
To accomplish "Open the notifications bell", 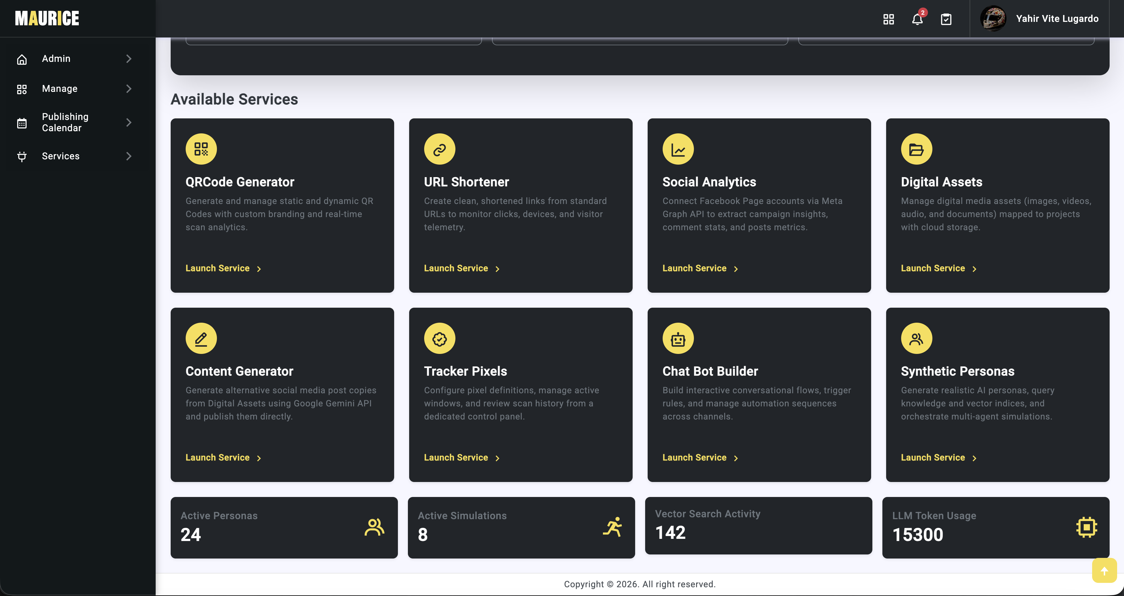I will click(x=917, y=19).
